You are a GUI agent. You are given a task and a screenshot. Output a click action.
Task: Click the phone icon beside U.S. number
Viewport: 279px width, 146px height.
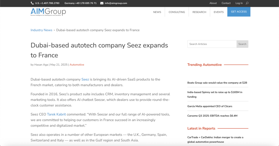tap(32, 3)
